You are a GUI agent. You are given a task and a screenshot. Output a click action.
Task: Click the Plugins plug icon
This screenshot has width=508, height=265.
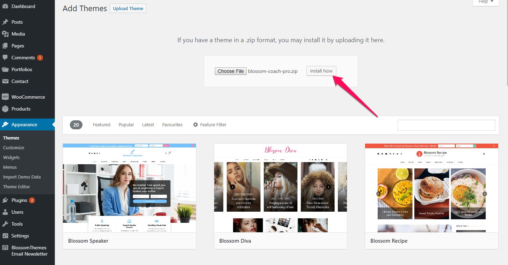5,200
